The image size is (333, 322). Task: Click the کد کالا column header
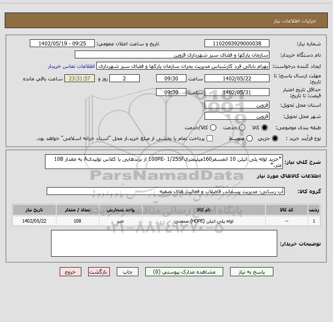click(286, 210)
